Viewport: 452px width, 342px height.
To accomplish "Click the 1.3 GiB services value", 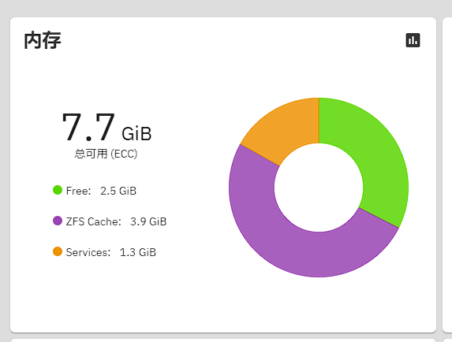I will pyautogui.click(x=138, y=252).
